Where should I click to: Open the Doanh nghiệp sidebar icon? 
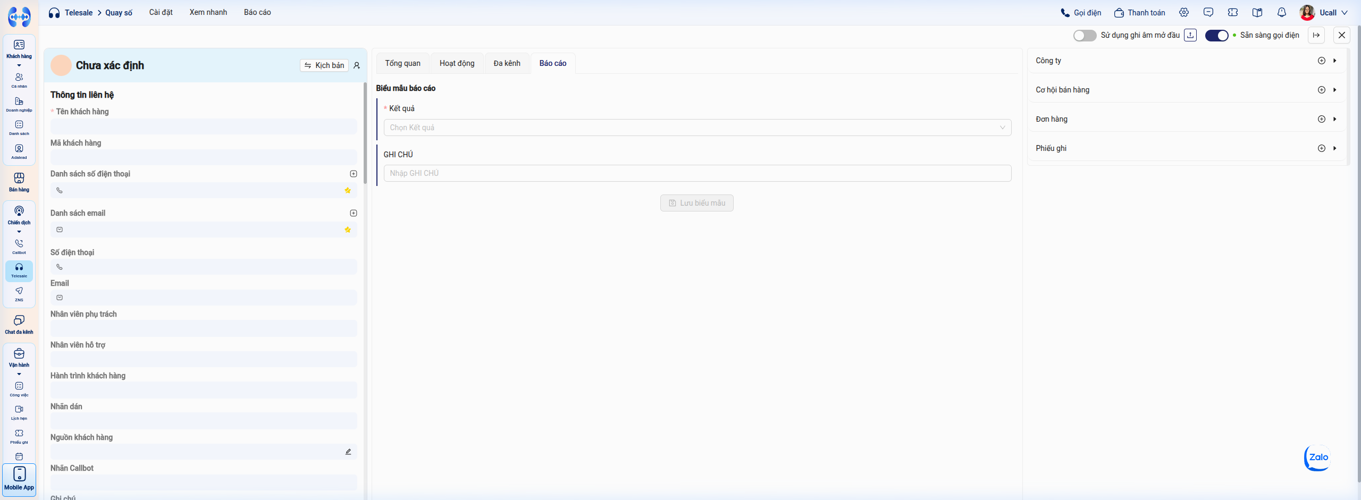click(x=19, y=104)
